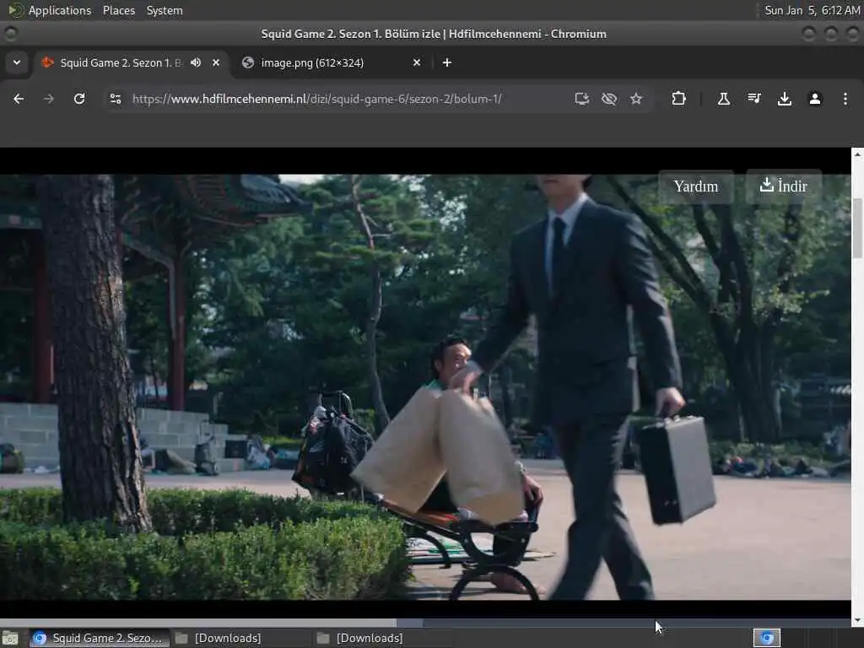Click the Yardım button on the video

click(696, 186)
